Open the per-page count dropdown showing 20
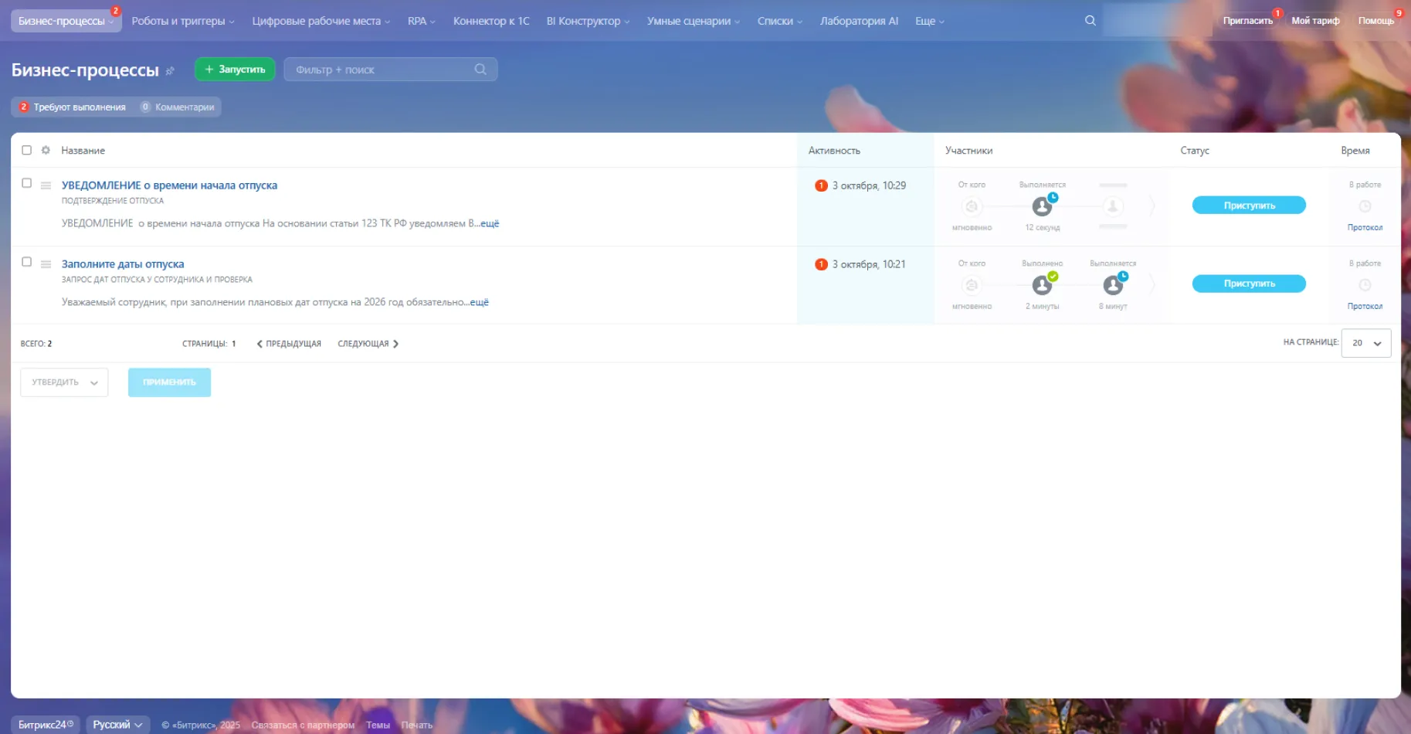The width and height of the screenshot is (1411, 734). pyautogui.click(x=1365, y=343)
